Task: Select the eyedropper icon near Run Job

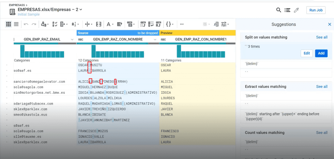Action: [x=296, y=10]
